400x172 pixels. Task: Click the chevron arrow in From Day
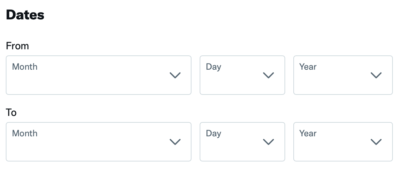tap(268, 75)
